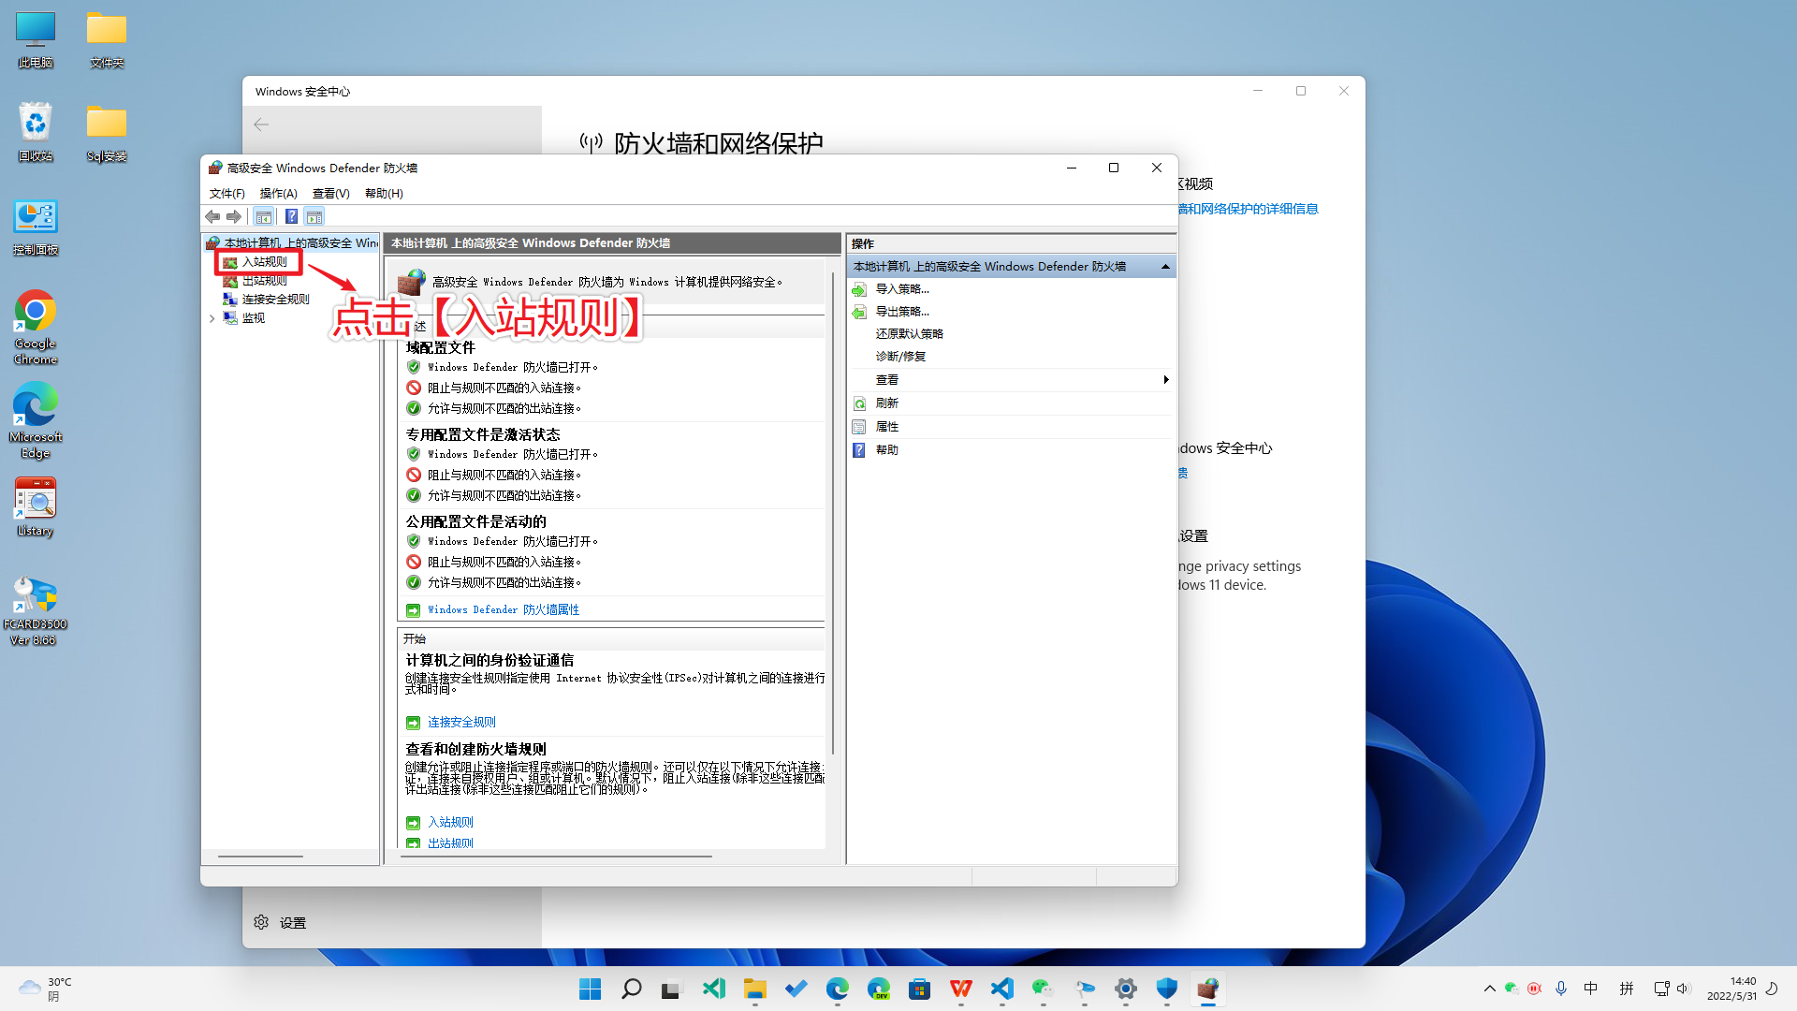Open taskbar Search icon
The height and width of the screenshot is (1011, 1797).
[x=632, y=989]
